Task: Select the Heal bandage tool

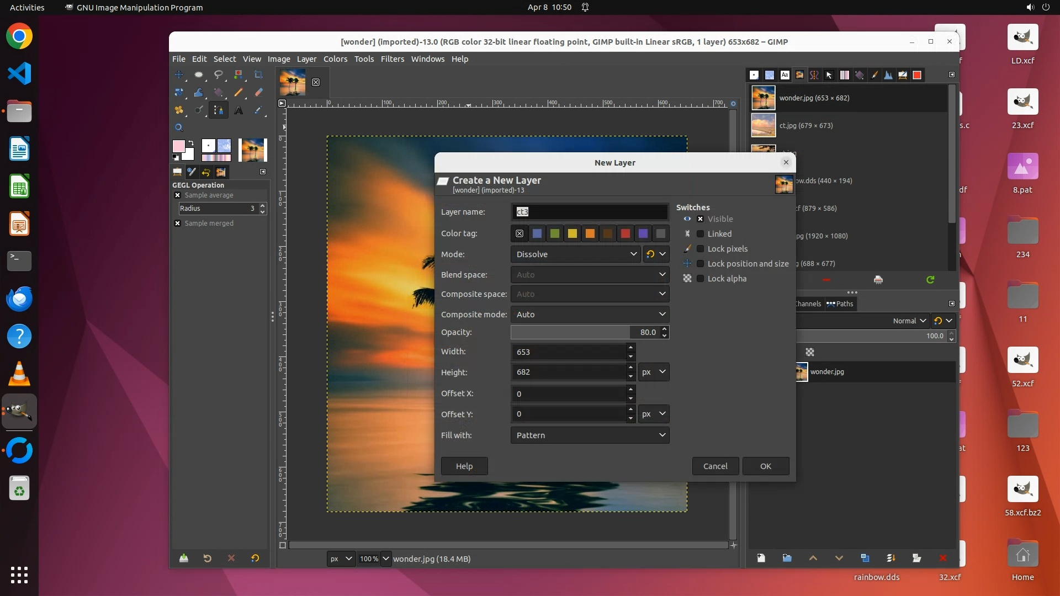Action: [x=179, y=110]
